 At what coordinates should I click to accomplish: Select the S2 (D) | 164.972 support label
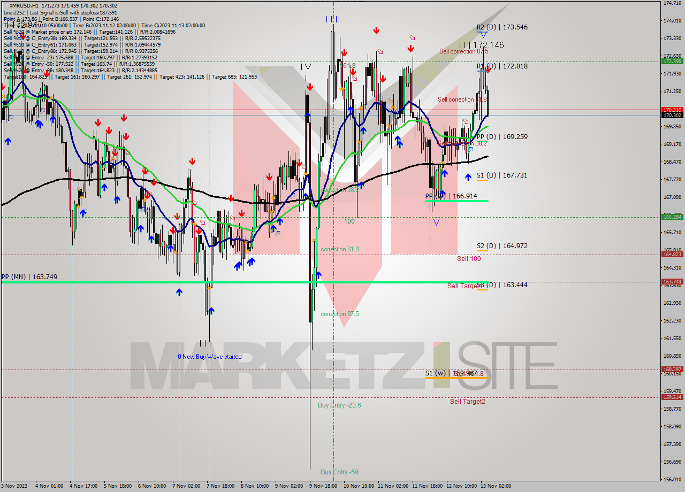pyautogui.click(x=502, y=246)
